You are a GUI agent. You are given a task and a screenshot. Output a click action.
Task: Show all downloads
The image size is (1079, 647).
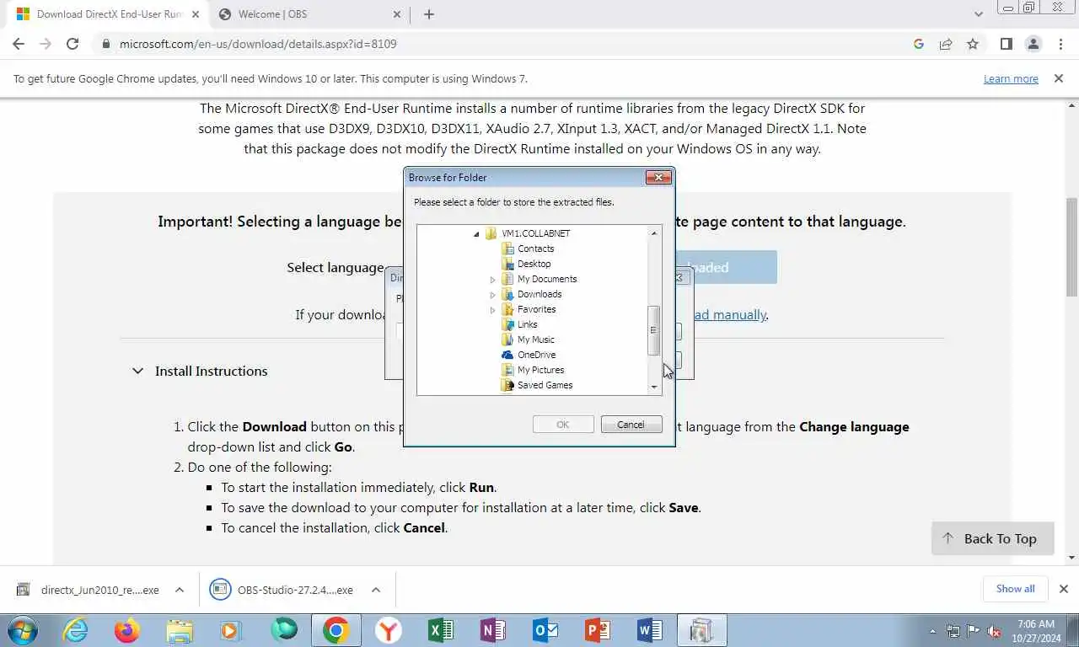point(1015,589)
